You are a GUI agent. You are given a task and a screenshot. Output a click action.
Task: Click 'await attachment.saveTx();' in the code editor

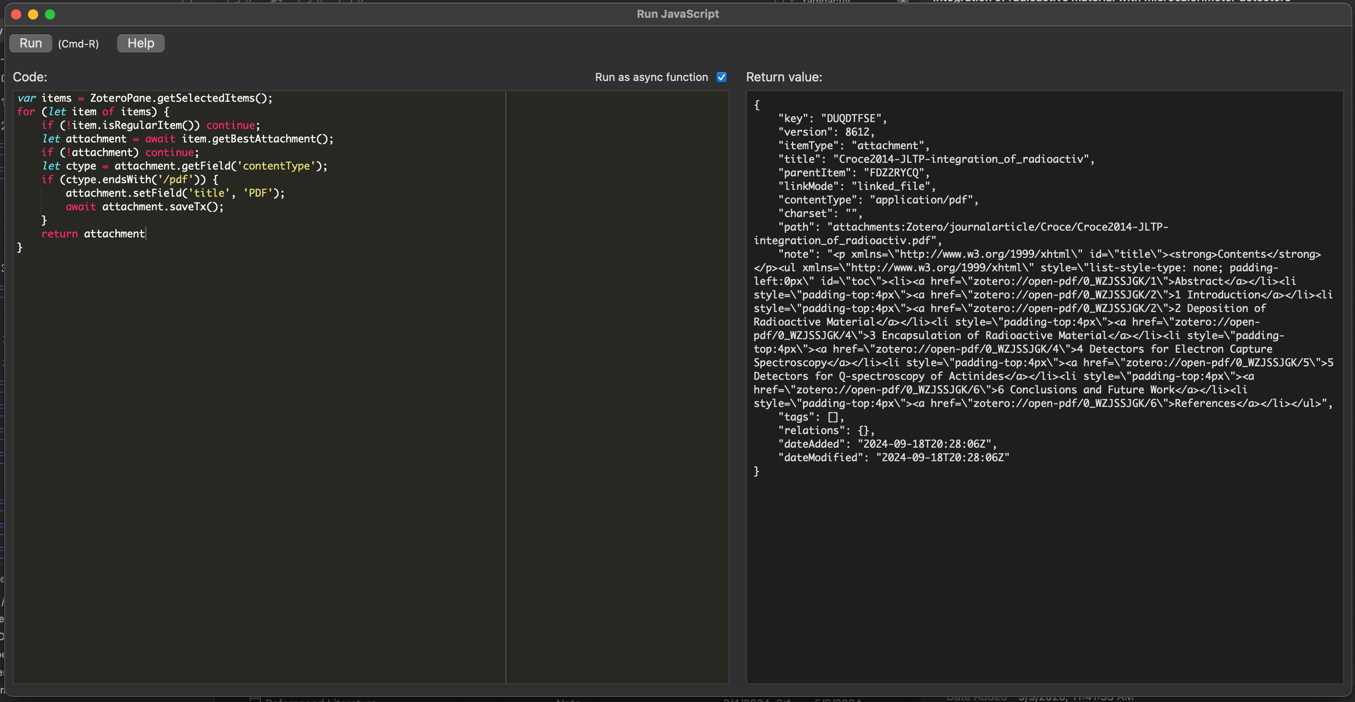[145, 206]
